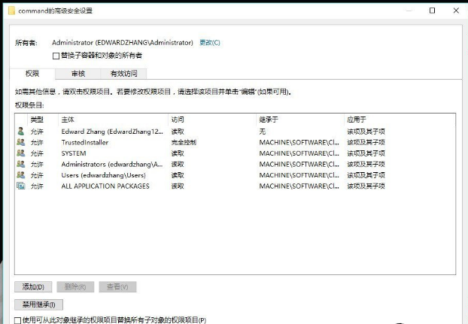468x324 pixels.
Task: Select the TrustedInstaller principal entry
Action: click(x=85, y=143)
